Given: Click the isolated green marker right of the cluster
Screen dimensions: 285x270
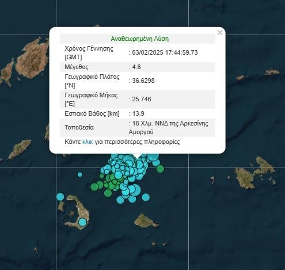Looking at the screenshot, I should point(160,169).
